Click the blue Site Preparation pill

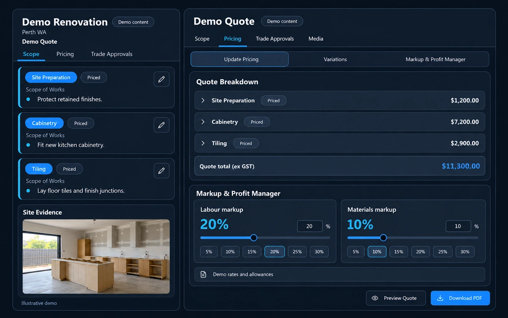click(x=51, y=77)
